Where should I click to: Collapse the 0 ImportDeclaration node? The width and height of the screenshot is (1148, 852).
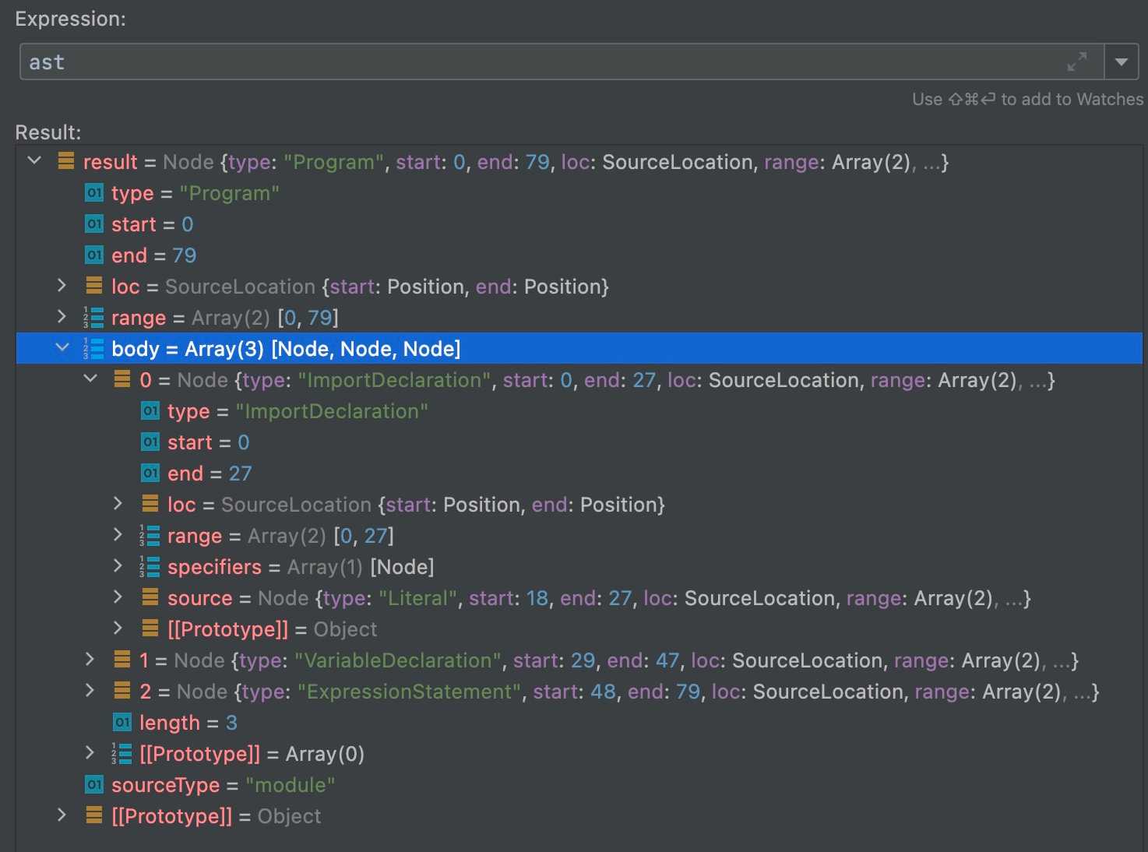coord(90,379)
